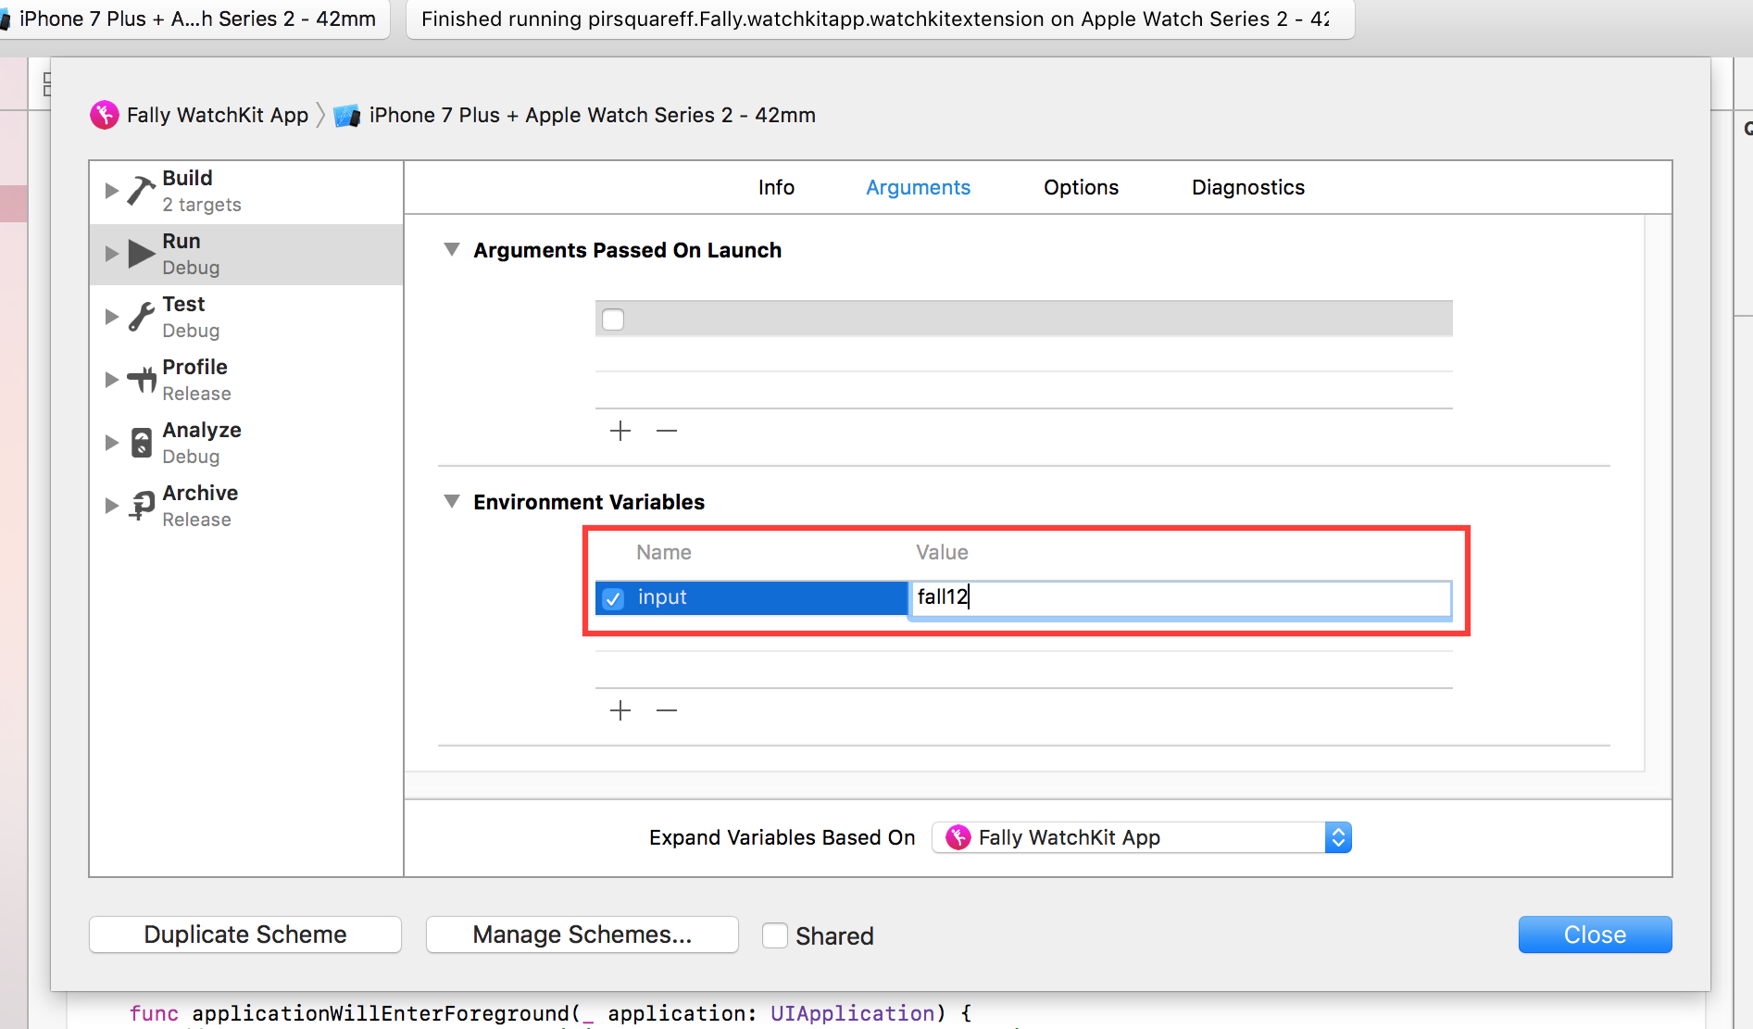Click the simulator device icon in breadcrumb
The width and height of the screenshot is (1753, 1029).
tap(347, 116)
